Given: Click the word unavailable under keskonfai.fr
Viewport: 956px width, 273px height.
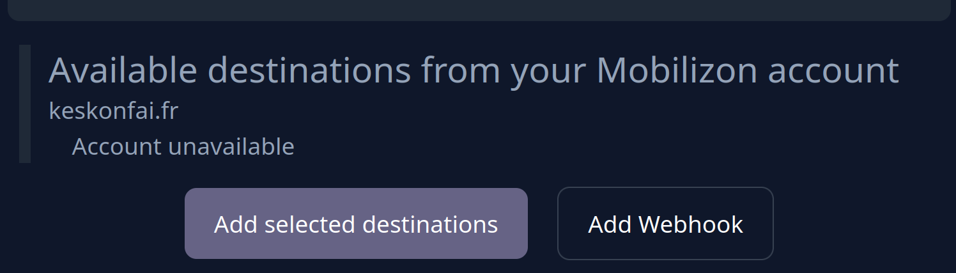Looking at the screenshot, I should coord(231,146).
